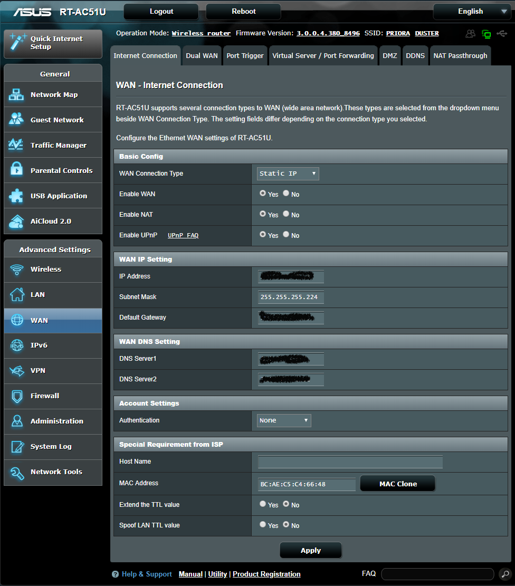Click the DUSTER SSID link
This screenshot has width=515, height=586.
click(427, 33)
